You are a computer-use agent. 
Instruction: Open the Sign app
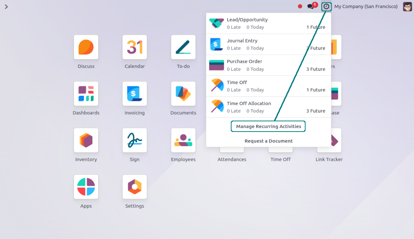135,140
